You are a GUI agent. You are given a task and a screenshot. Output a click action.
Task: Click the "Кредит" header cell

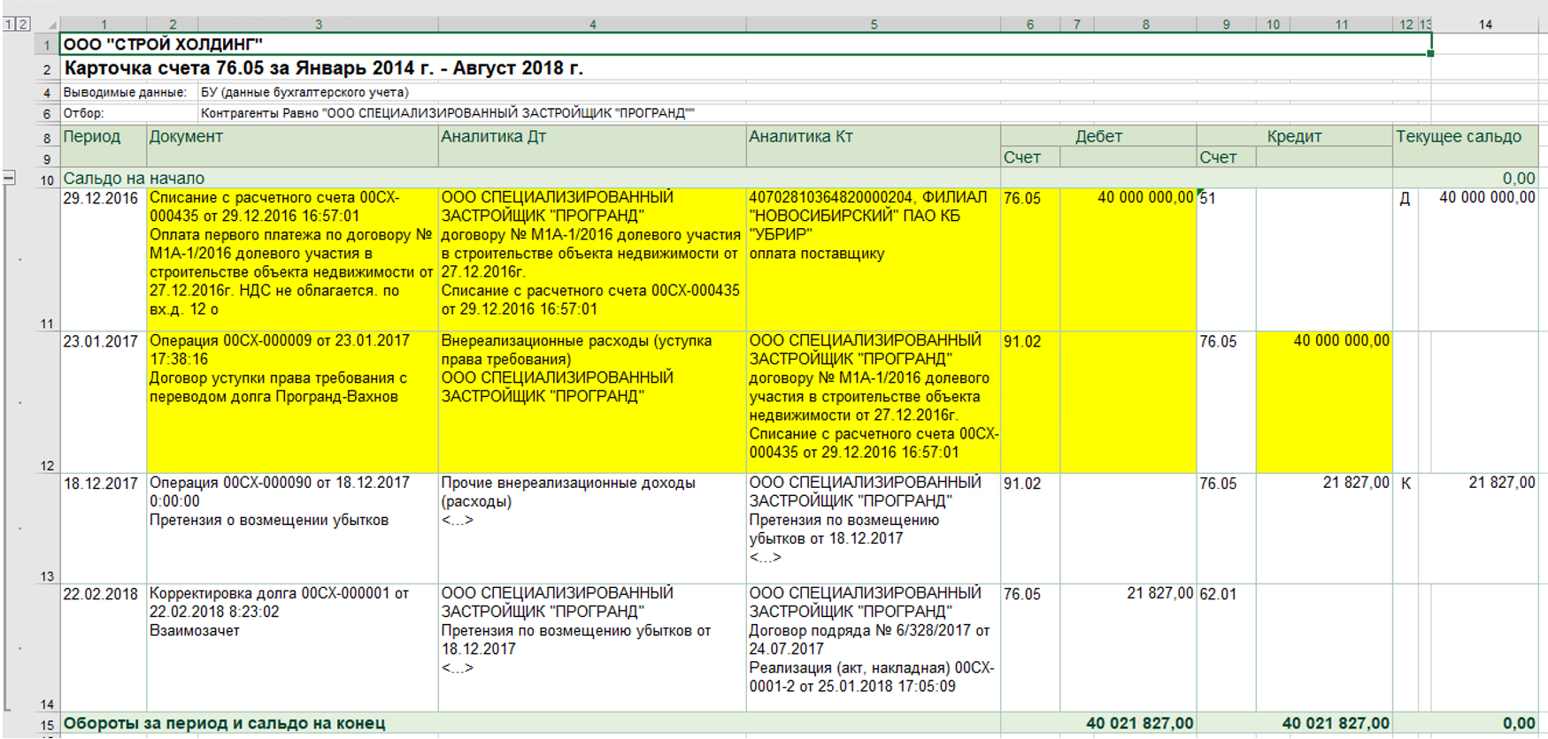point(1294,136)
